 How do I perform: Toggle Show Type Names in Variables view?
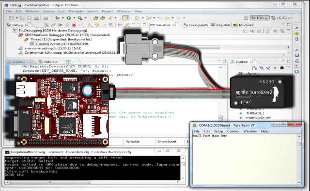click(x=245, y=31)
